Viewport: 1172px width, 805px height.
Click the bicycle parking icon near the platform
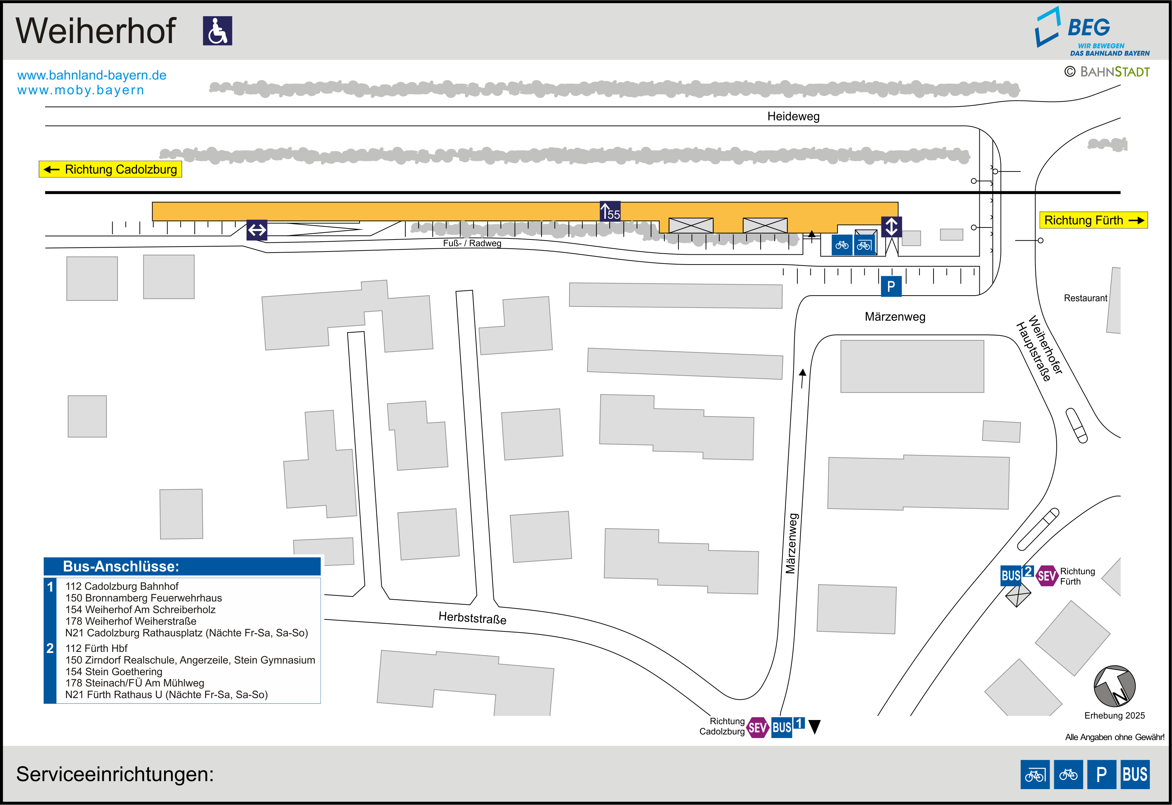click(x=842, y=245)
